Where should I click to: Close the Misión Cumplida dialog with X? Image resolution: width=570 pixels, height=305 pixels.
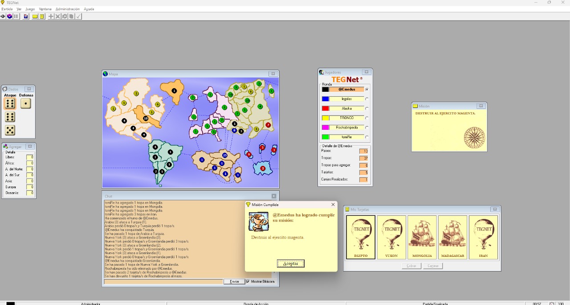(x=333, y=205)
